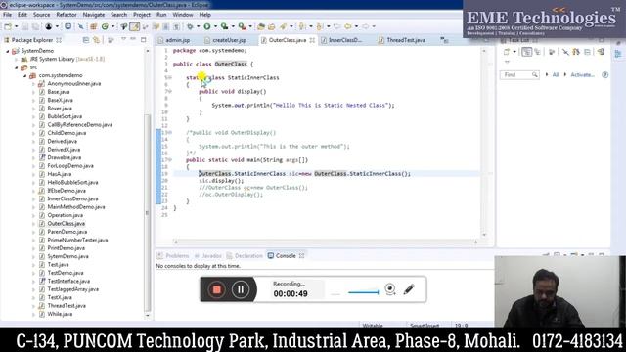626x352 pixels.
Task: Collapse the SystemDemo project node
Action: [8, 51]
